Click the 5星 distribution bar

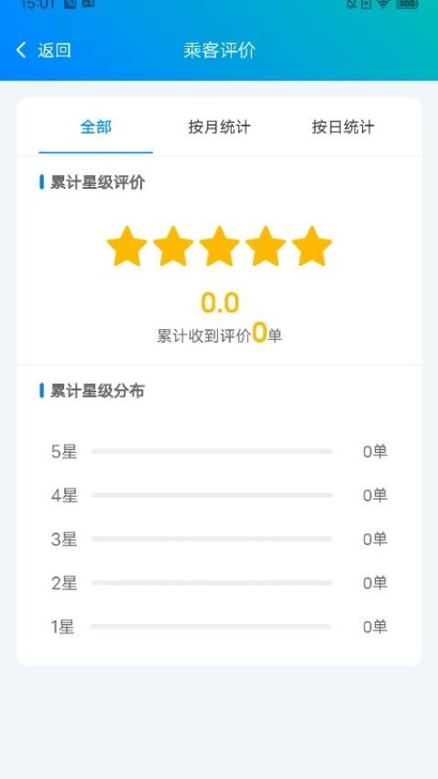pos(212,452)
